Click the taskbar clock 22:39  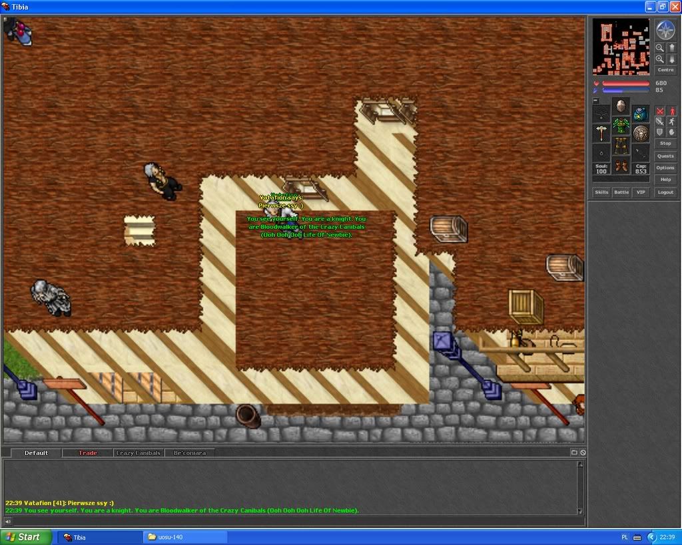click(667, 537)
